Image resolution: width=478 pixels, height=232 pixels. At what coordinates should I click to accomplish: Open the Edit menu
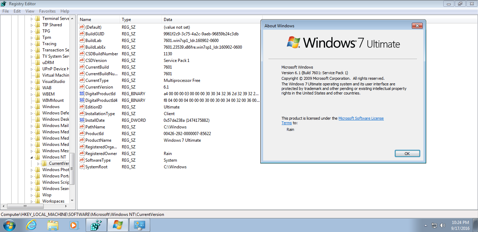point(17,11)
